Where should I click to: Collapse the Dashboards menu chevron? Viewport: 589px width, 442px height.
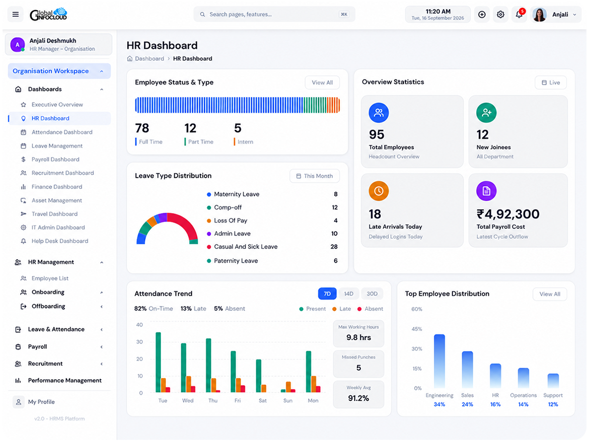(102, 89)
